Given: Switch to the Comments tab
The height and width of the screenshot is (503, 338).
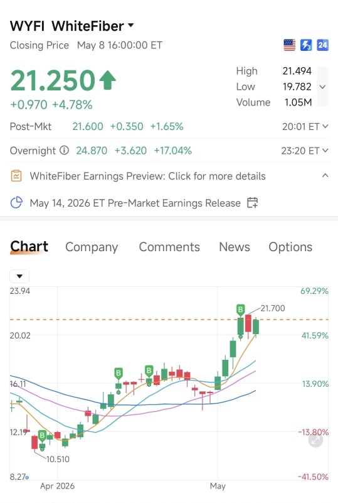Looking at the screenshot, I should coord(169,247).
